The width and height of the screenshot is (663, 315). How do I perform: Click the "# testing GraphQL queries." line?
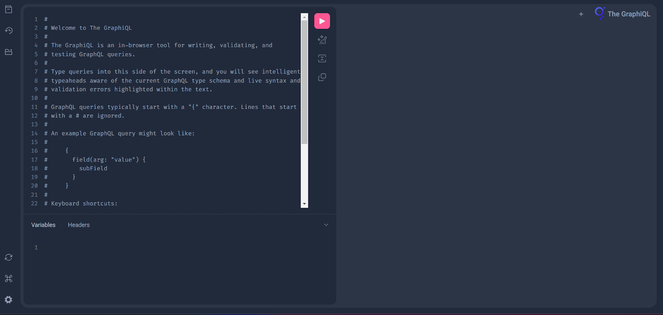point(90,54)
